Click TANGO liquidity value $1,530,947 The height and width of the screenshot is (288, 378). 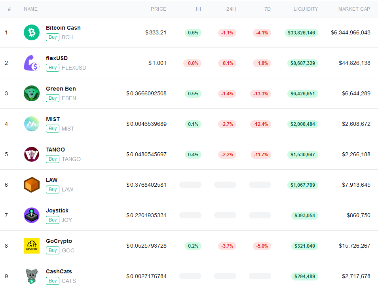click(302, 155)
